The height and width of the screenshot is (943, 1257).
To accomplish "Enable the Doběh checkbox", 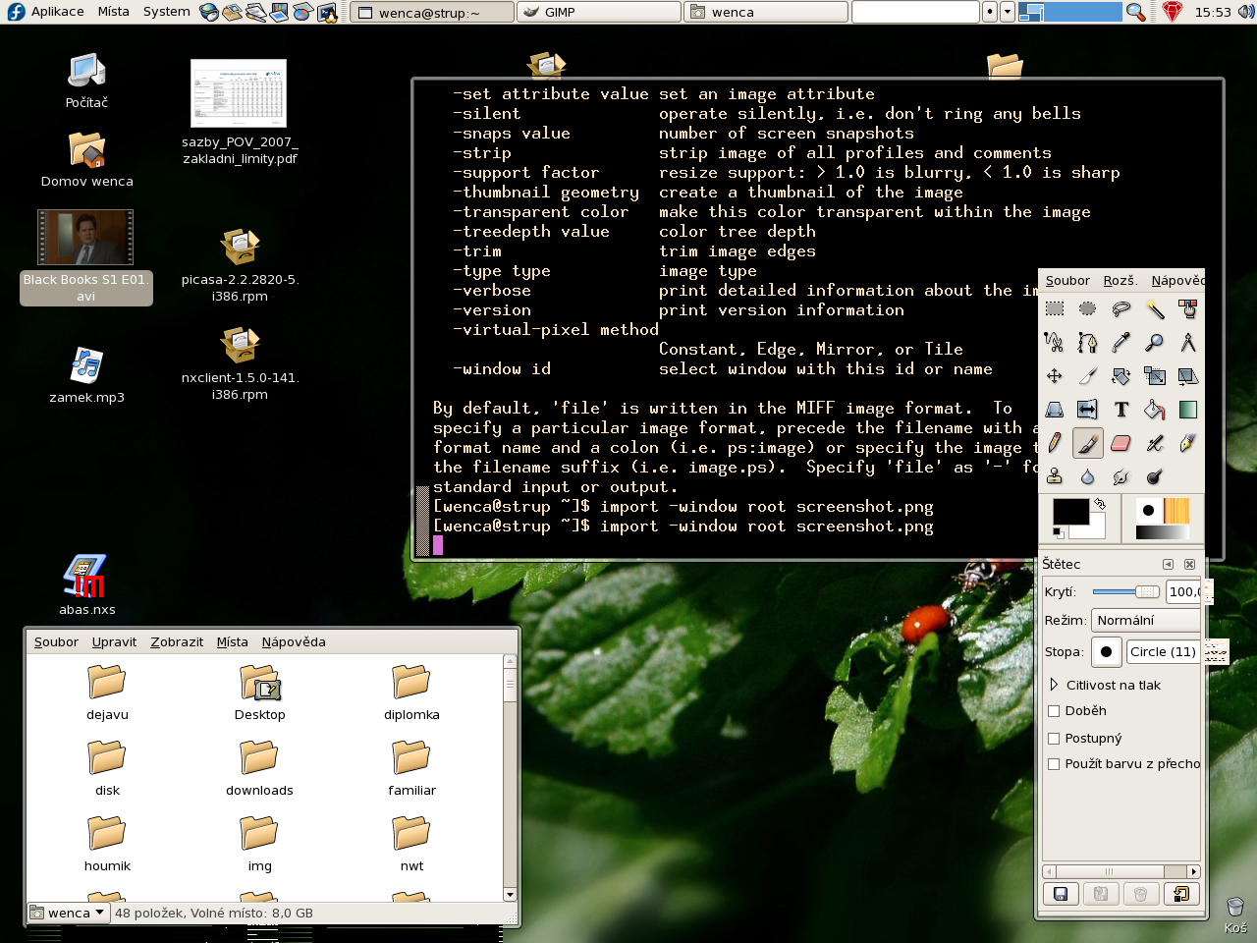I will click(x=1054, y=711).
